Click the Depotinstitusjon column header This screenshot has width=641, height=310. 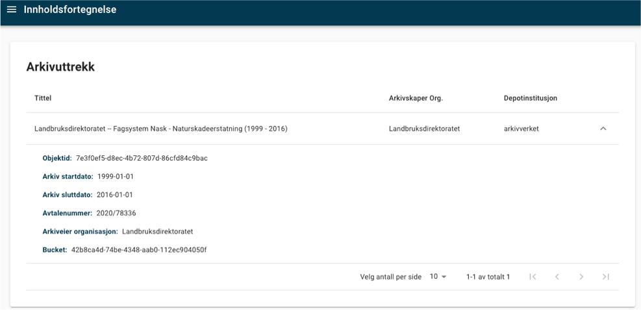pyautogui.click(x=531, y=99)
